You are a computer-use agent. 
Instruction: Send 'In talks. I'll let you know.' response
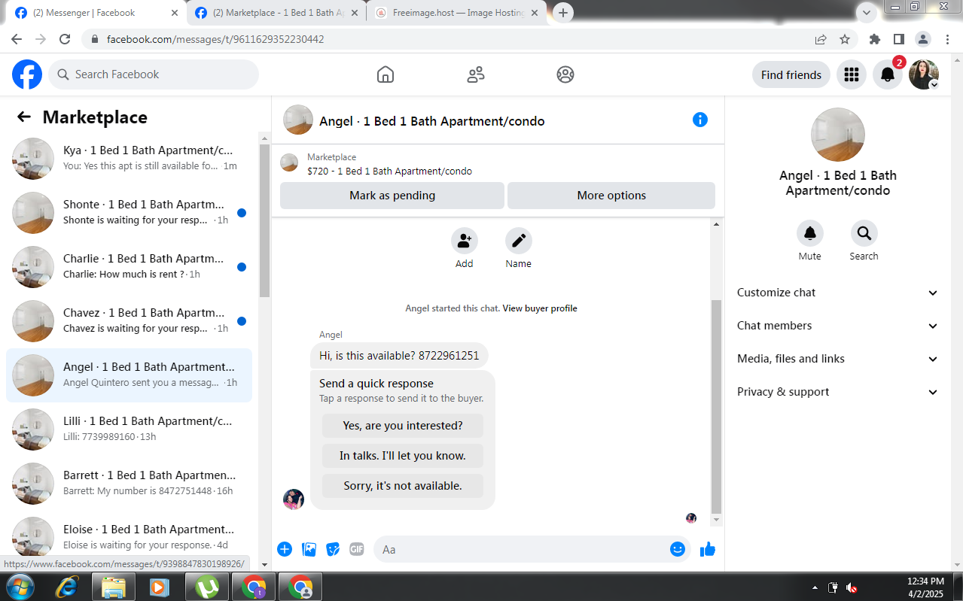403,456
